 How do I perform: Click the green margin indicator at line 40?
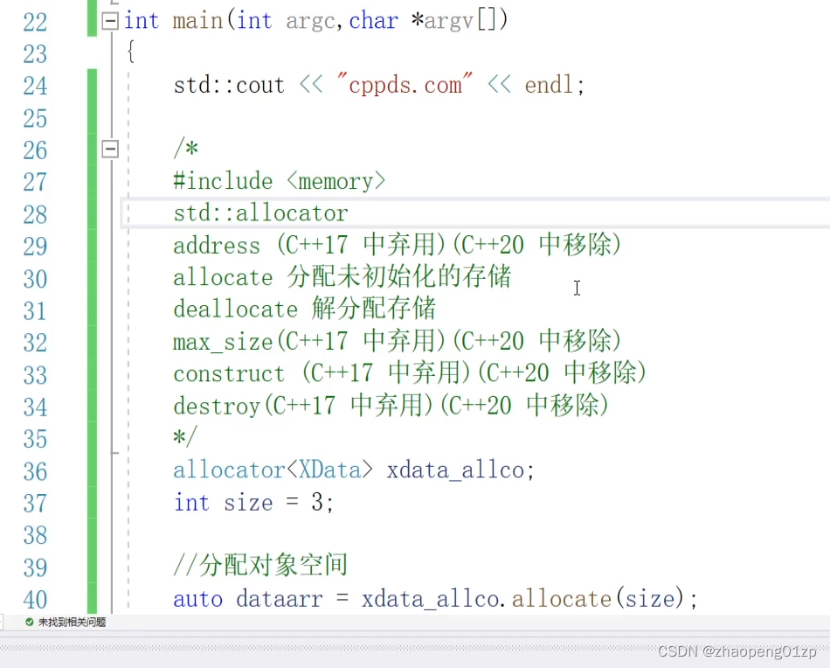point(93,598)
